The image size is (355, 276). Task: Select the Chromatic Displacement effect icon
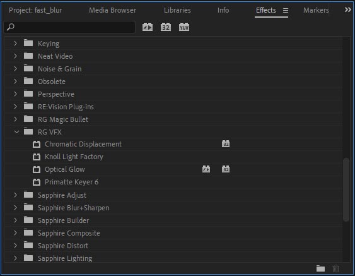pos(37,144)
